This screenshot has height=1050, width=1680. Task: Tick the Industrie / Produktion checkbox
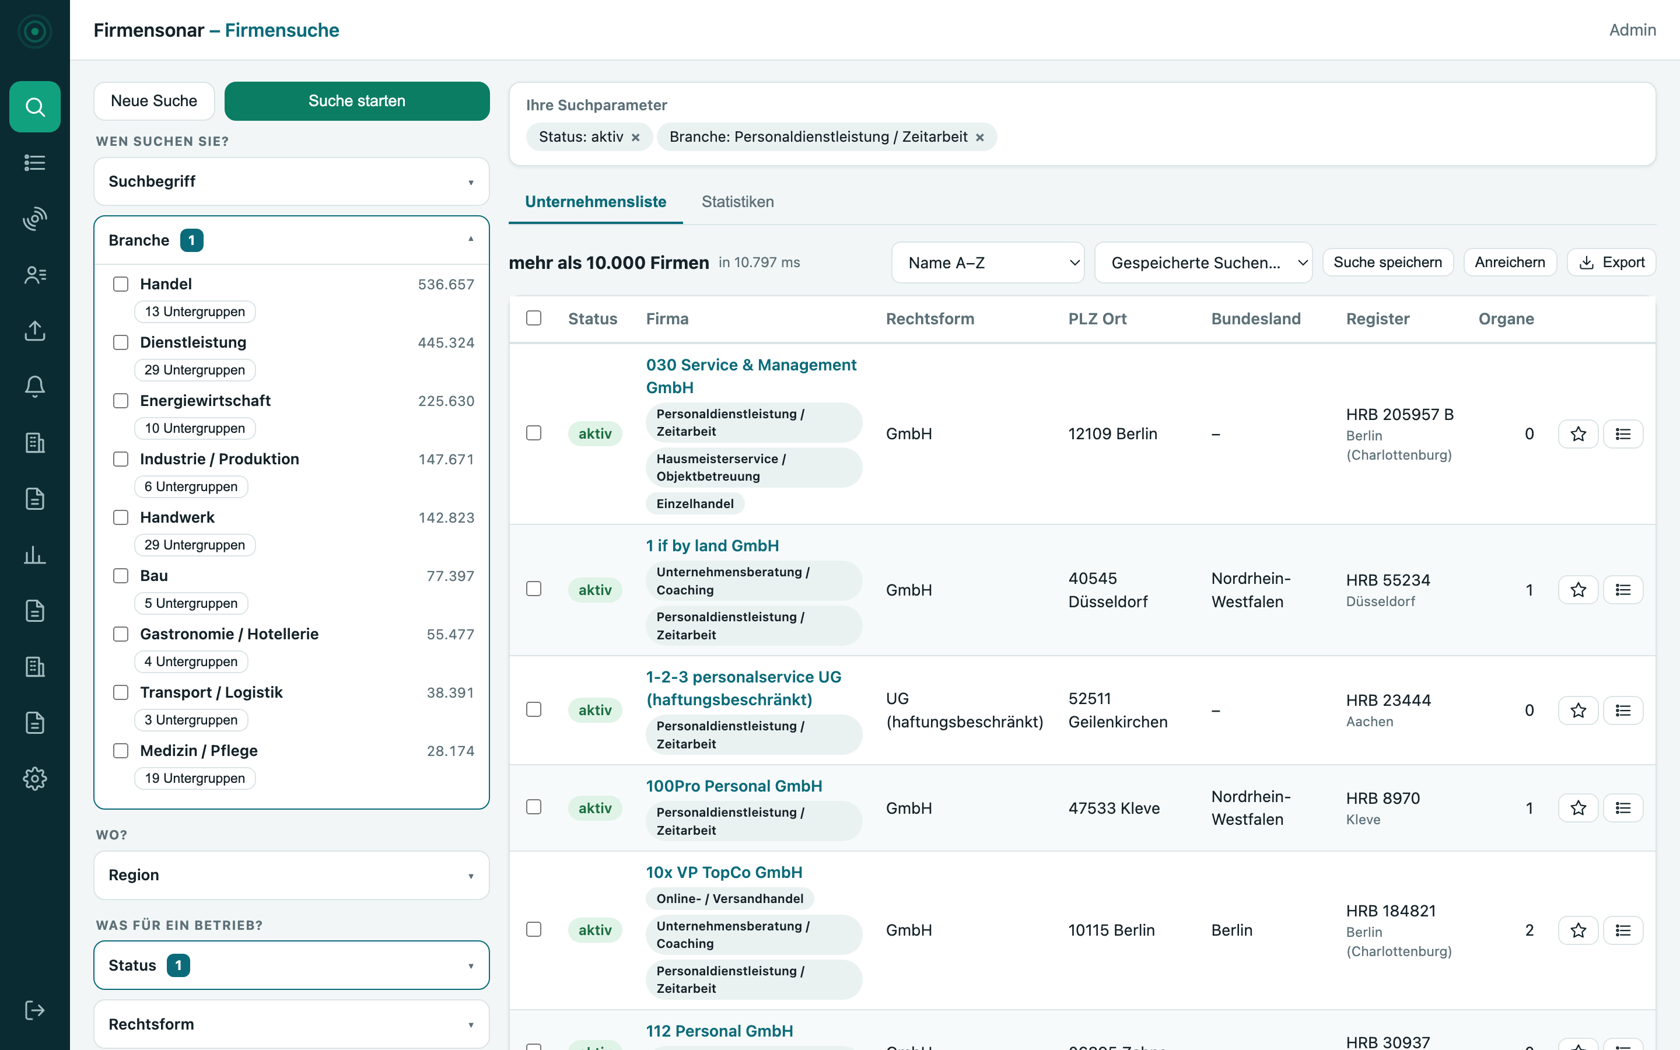click(121, 459)
